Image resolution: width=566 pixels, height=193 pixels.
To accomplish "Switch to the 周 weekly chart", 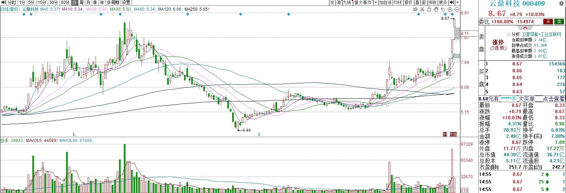I will click(81, 2).
